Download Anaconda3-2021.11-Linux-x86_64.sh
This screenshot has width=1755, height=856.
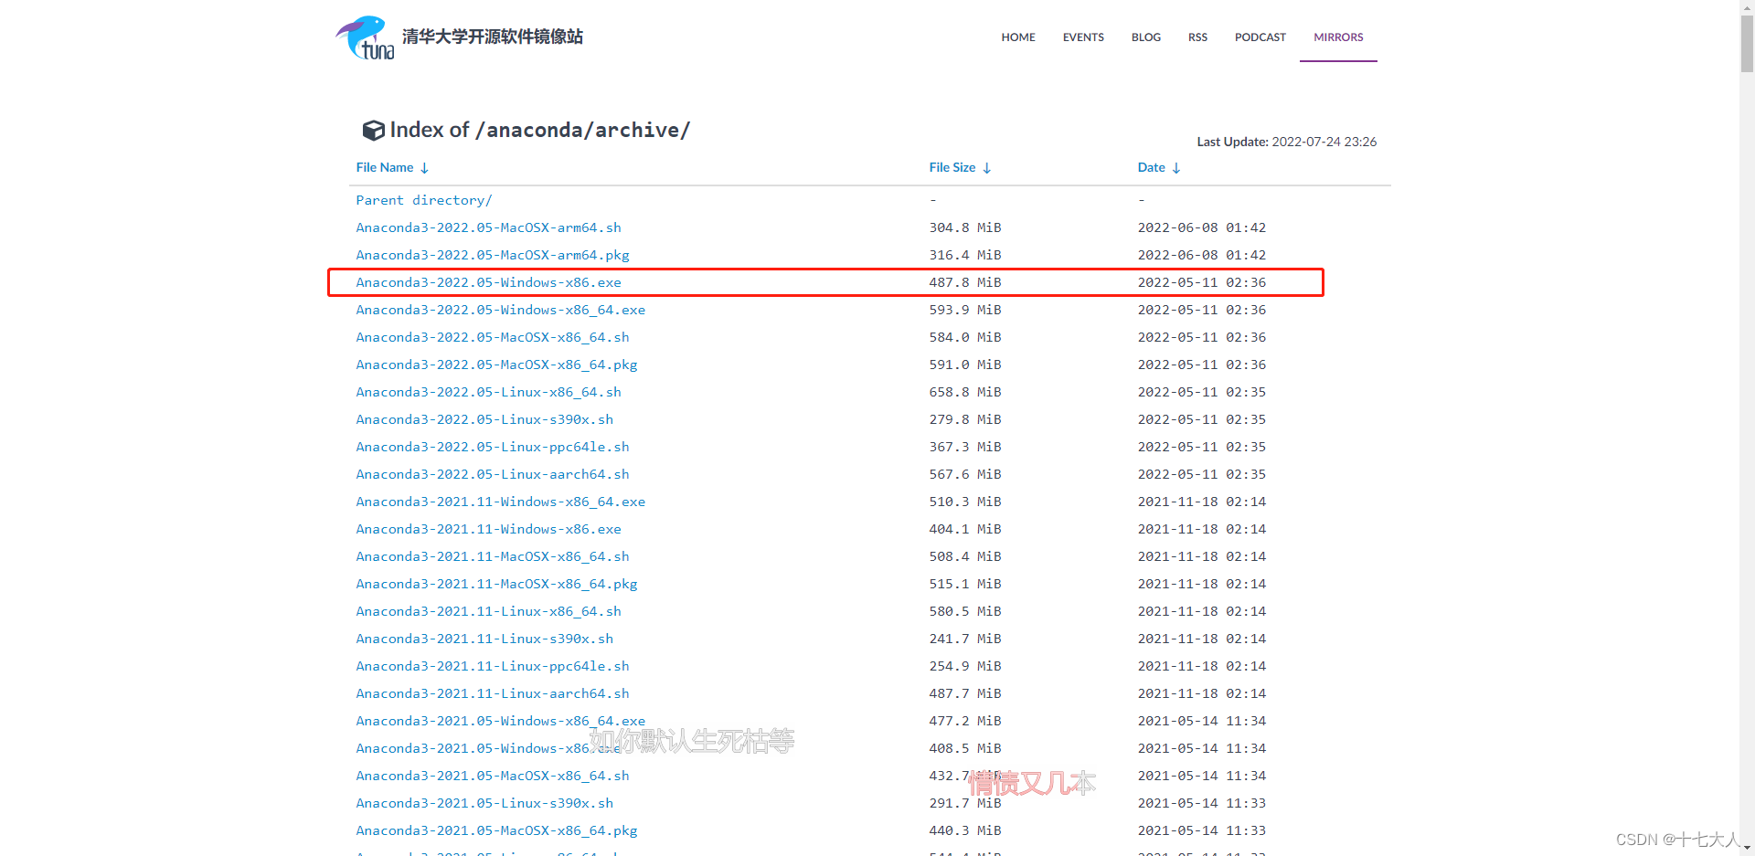coord(488,611)
